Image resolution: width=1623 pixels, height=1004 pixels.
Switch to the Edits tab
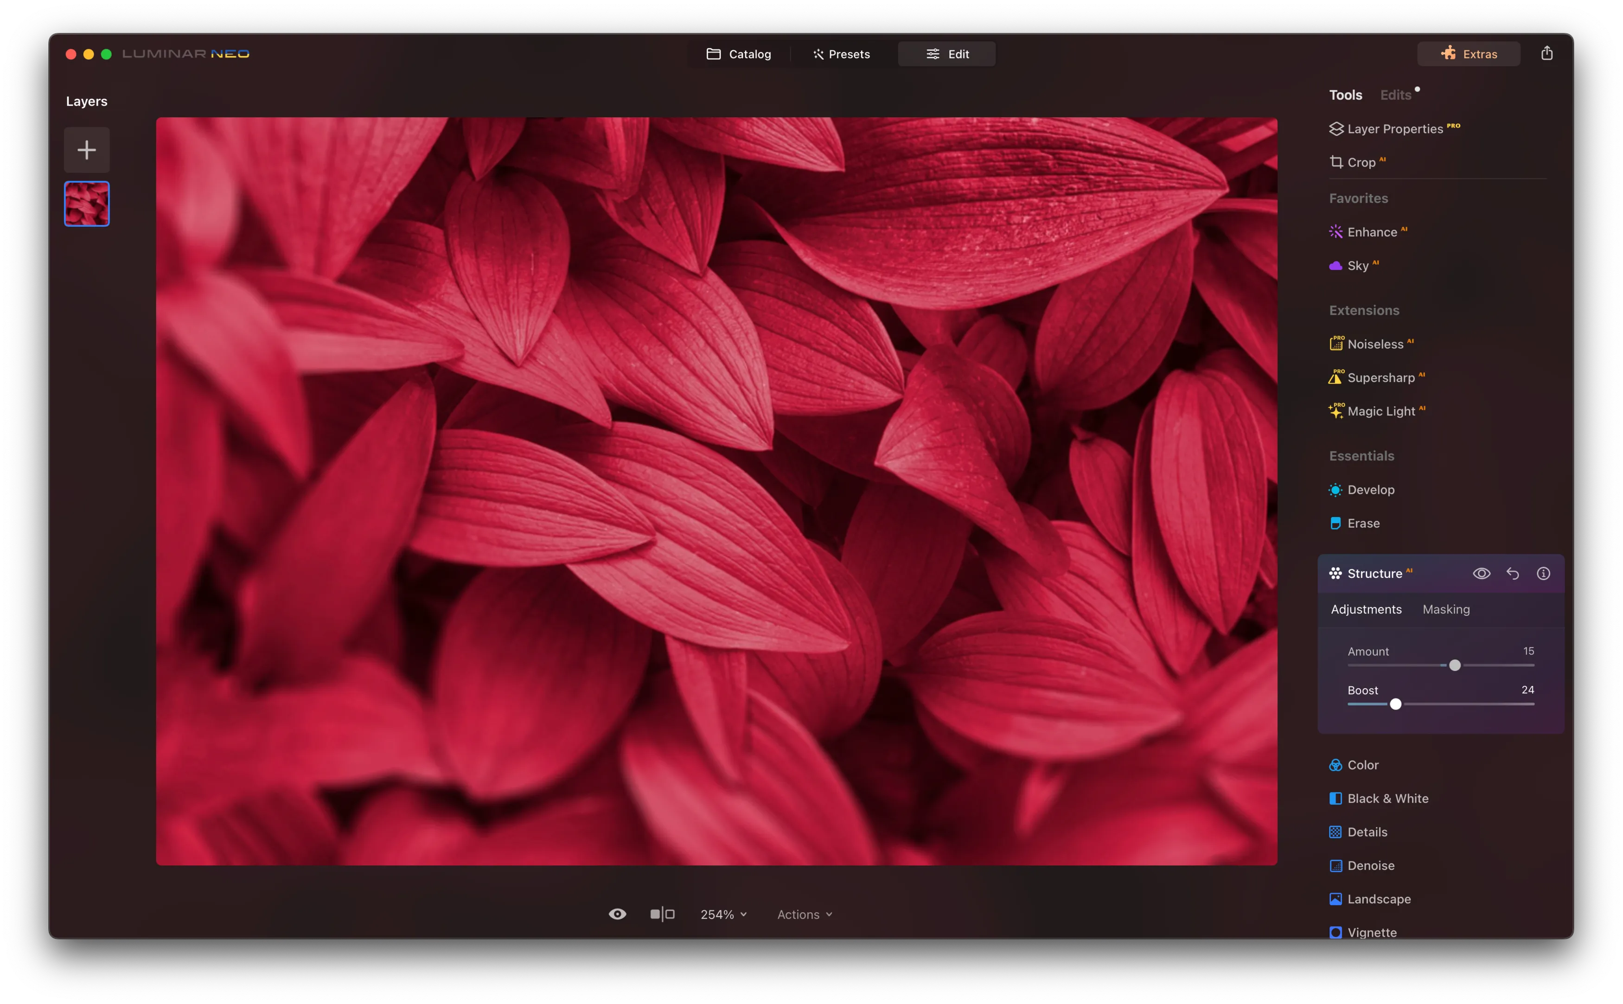click(1395, 95)
